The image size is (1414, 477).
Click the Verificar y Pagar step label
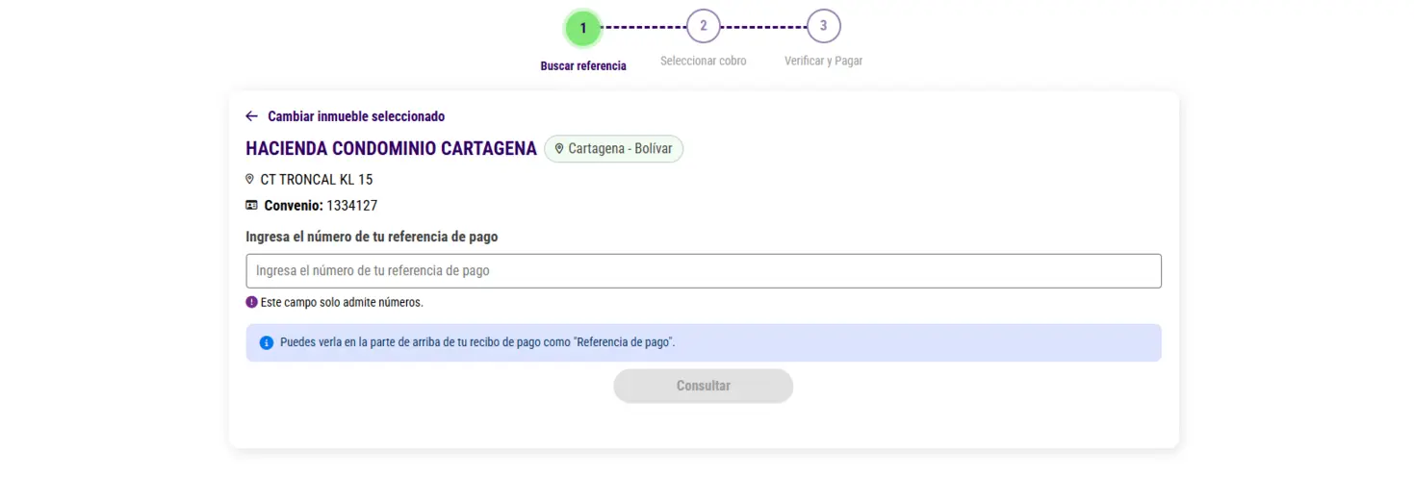[824, 61]
